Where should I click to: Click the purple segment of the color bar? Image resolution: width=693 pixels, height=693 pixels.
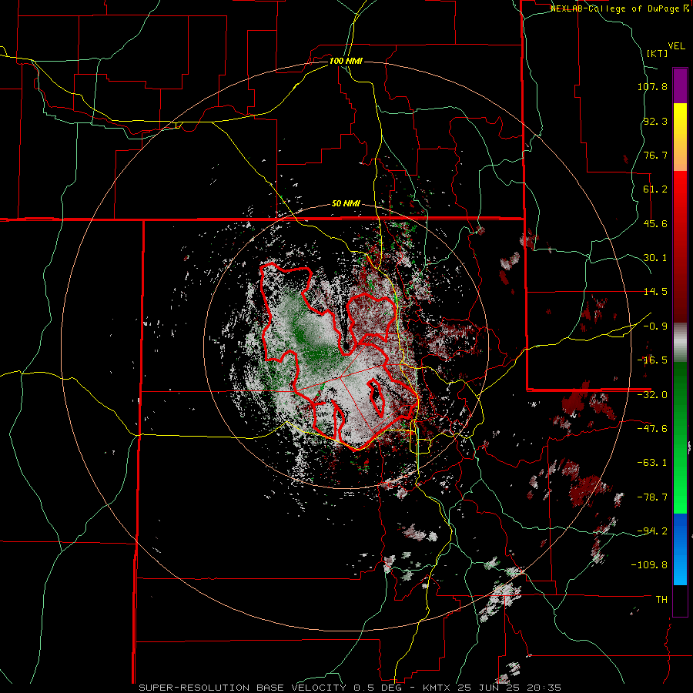pos(680,85)
